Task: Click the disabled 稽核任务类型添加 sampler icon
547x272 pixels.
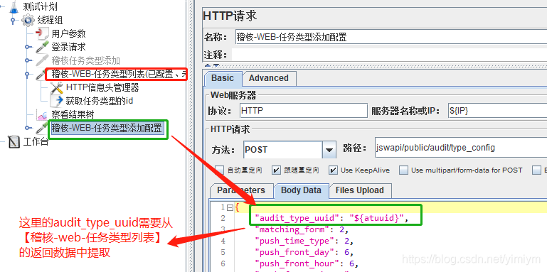Action: 42,60
